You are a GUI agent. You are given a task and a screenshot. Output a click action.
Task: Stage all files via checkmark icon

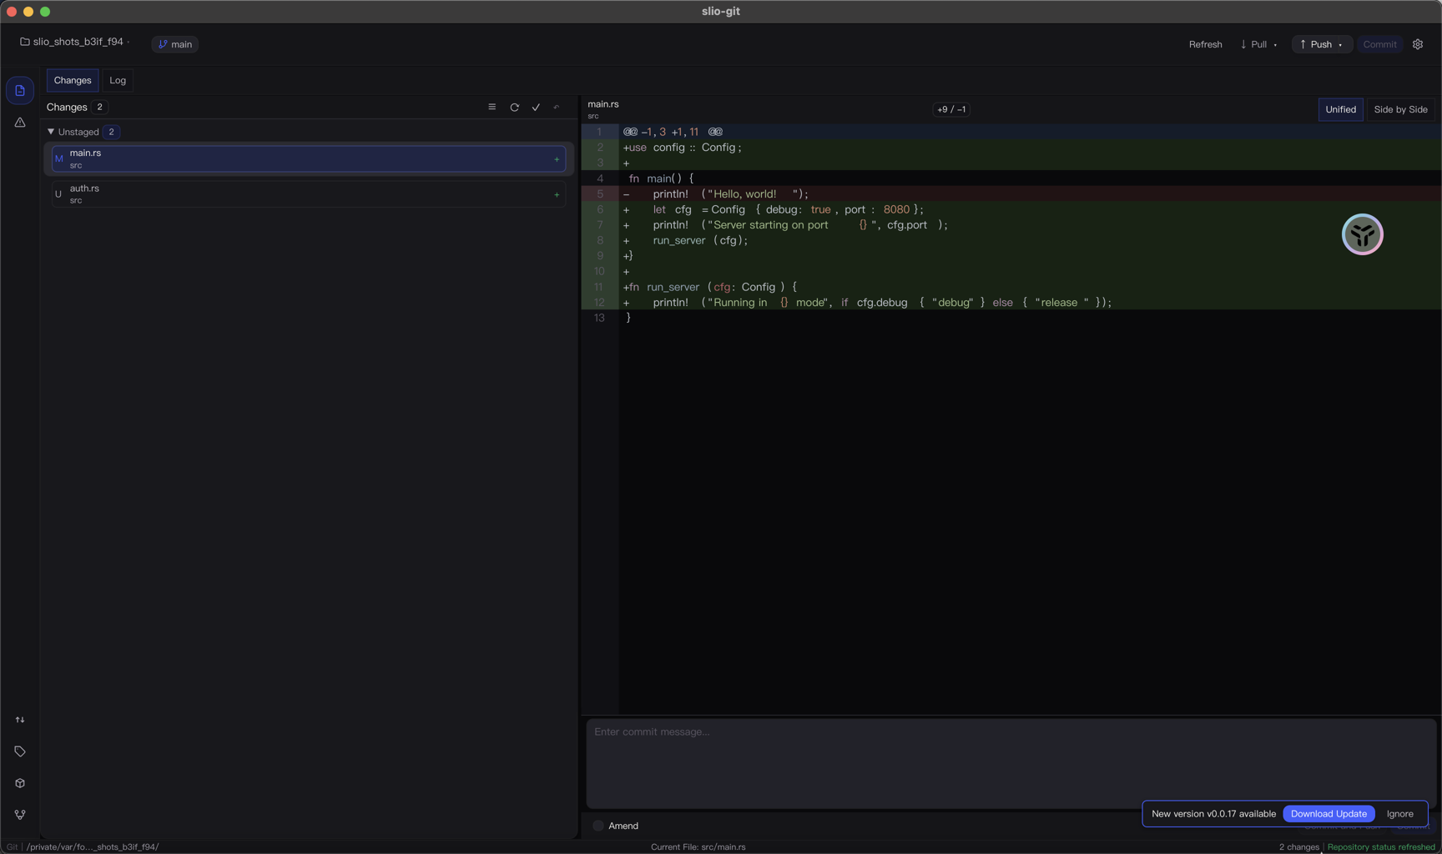click(536, 107)
